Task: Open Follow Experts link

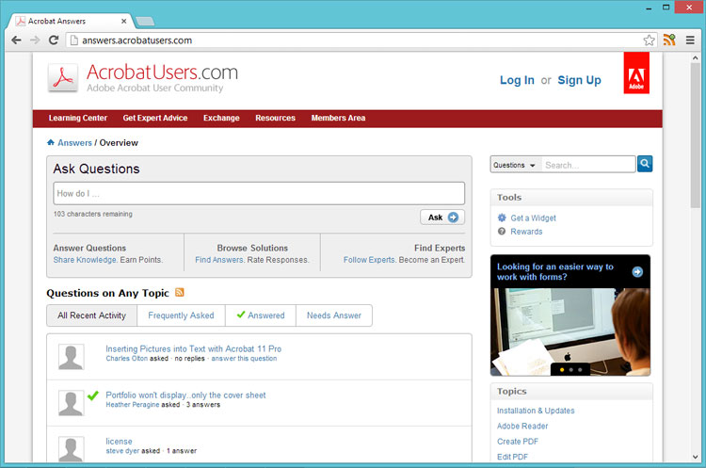Action: pyautogui.click(x=369, y=260)
